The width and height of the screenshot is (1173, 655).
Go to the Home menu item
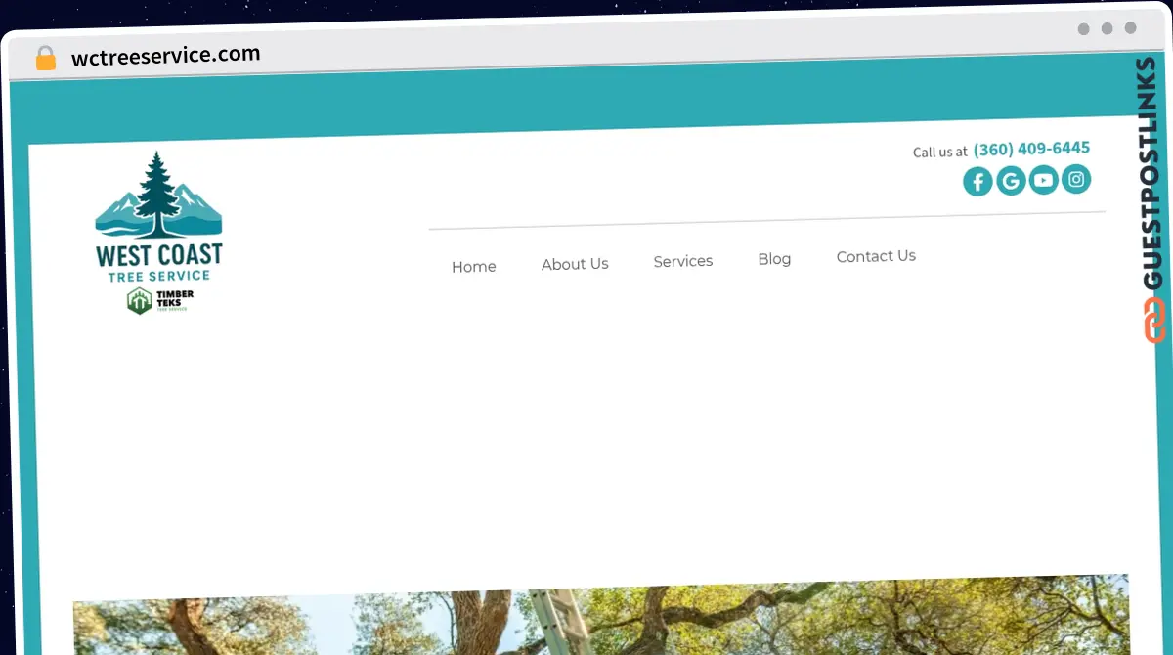474,267
